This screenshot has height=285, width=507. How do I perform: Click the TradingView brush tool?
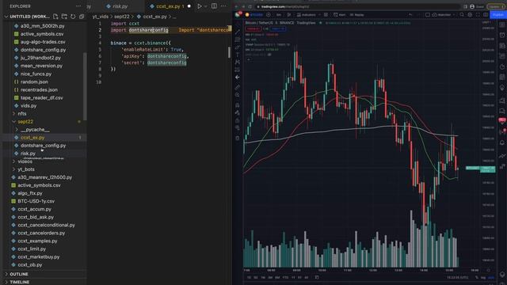click(238, 47)
